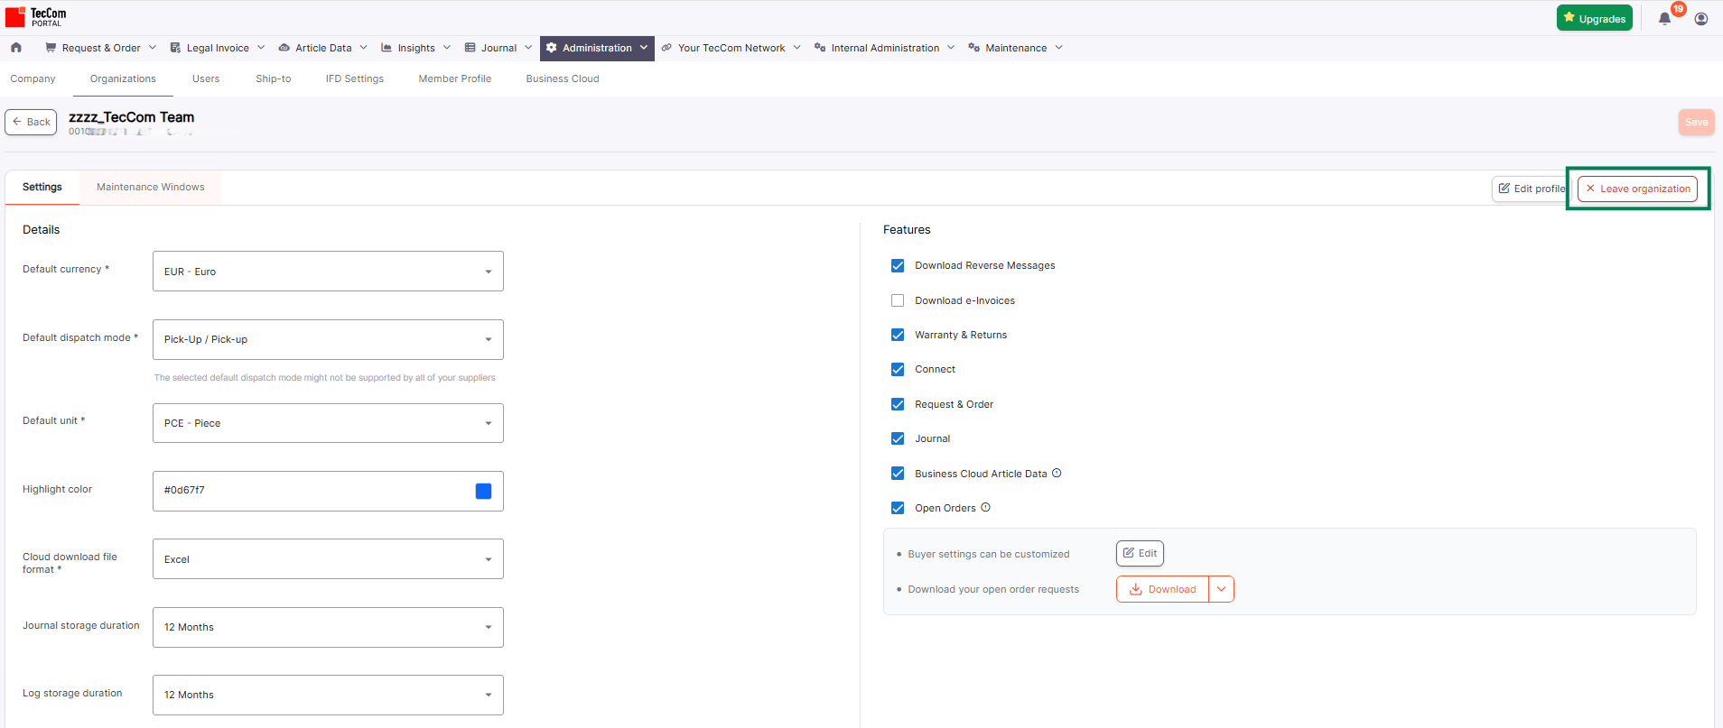Expand the Legal Invoice menu
This screenshot has height=728, width=1723.
pos(218,48)
